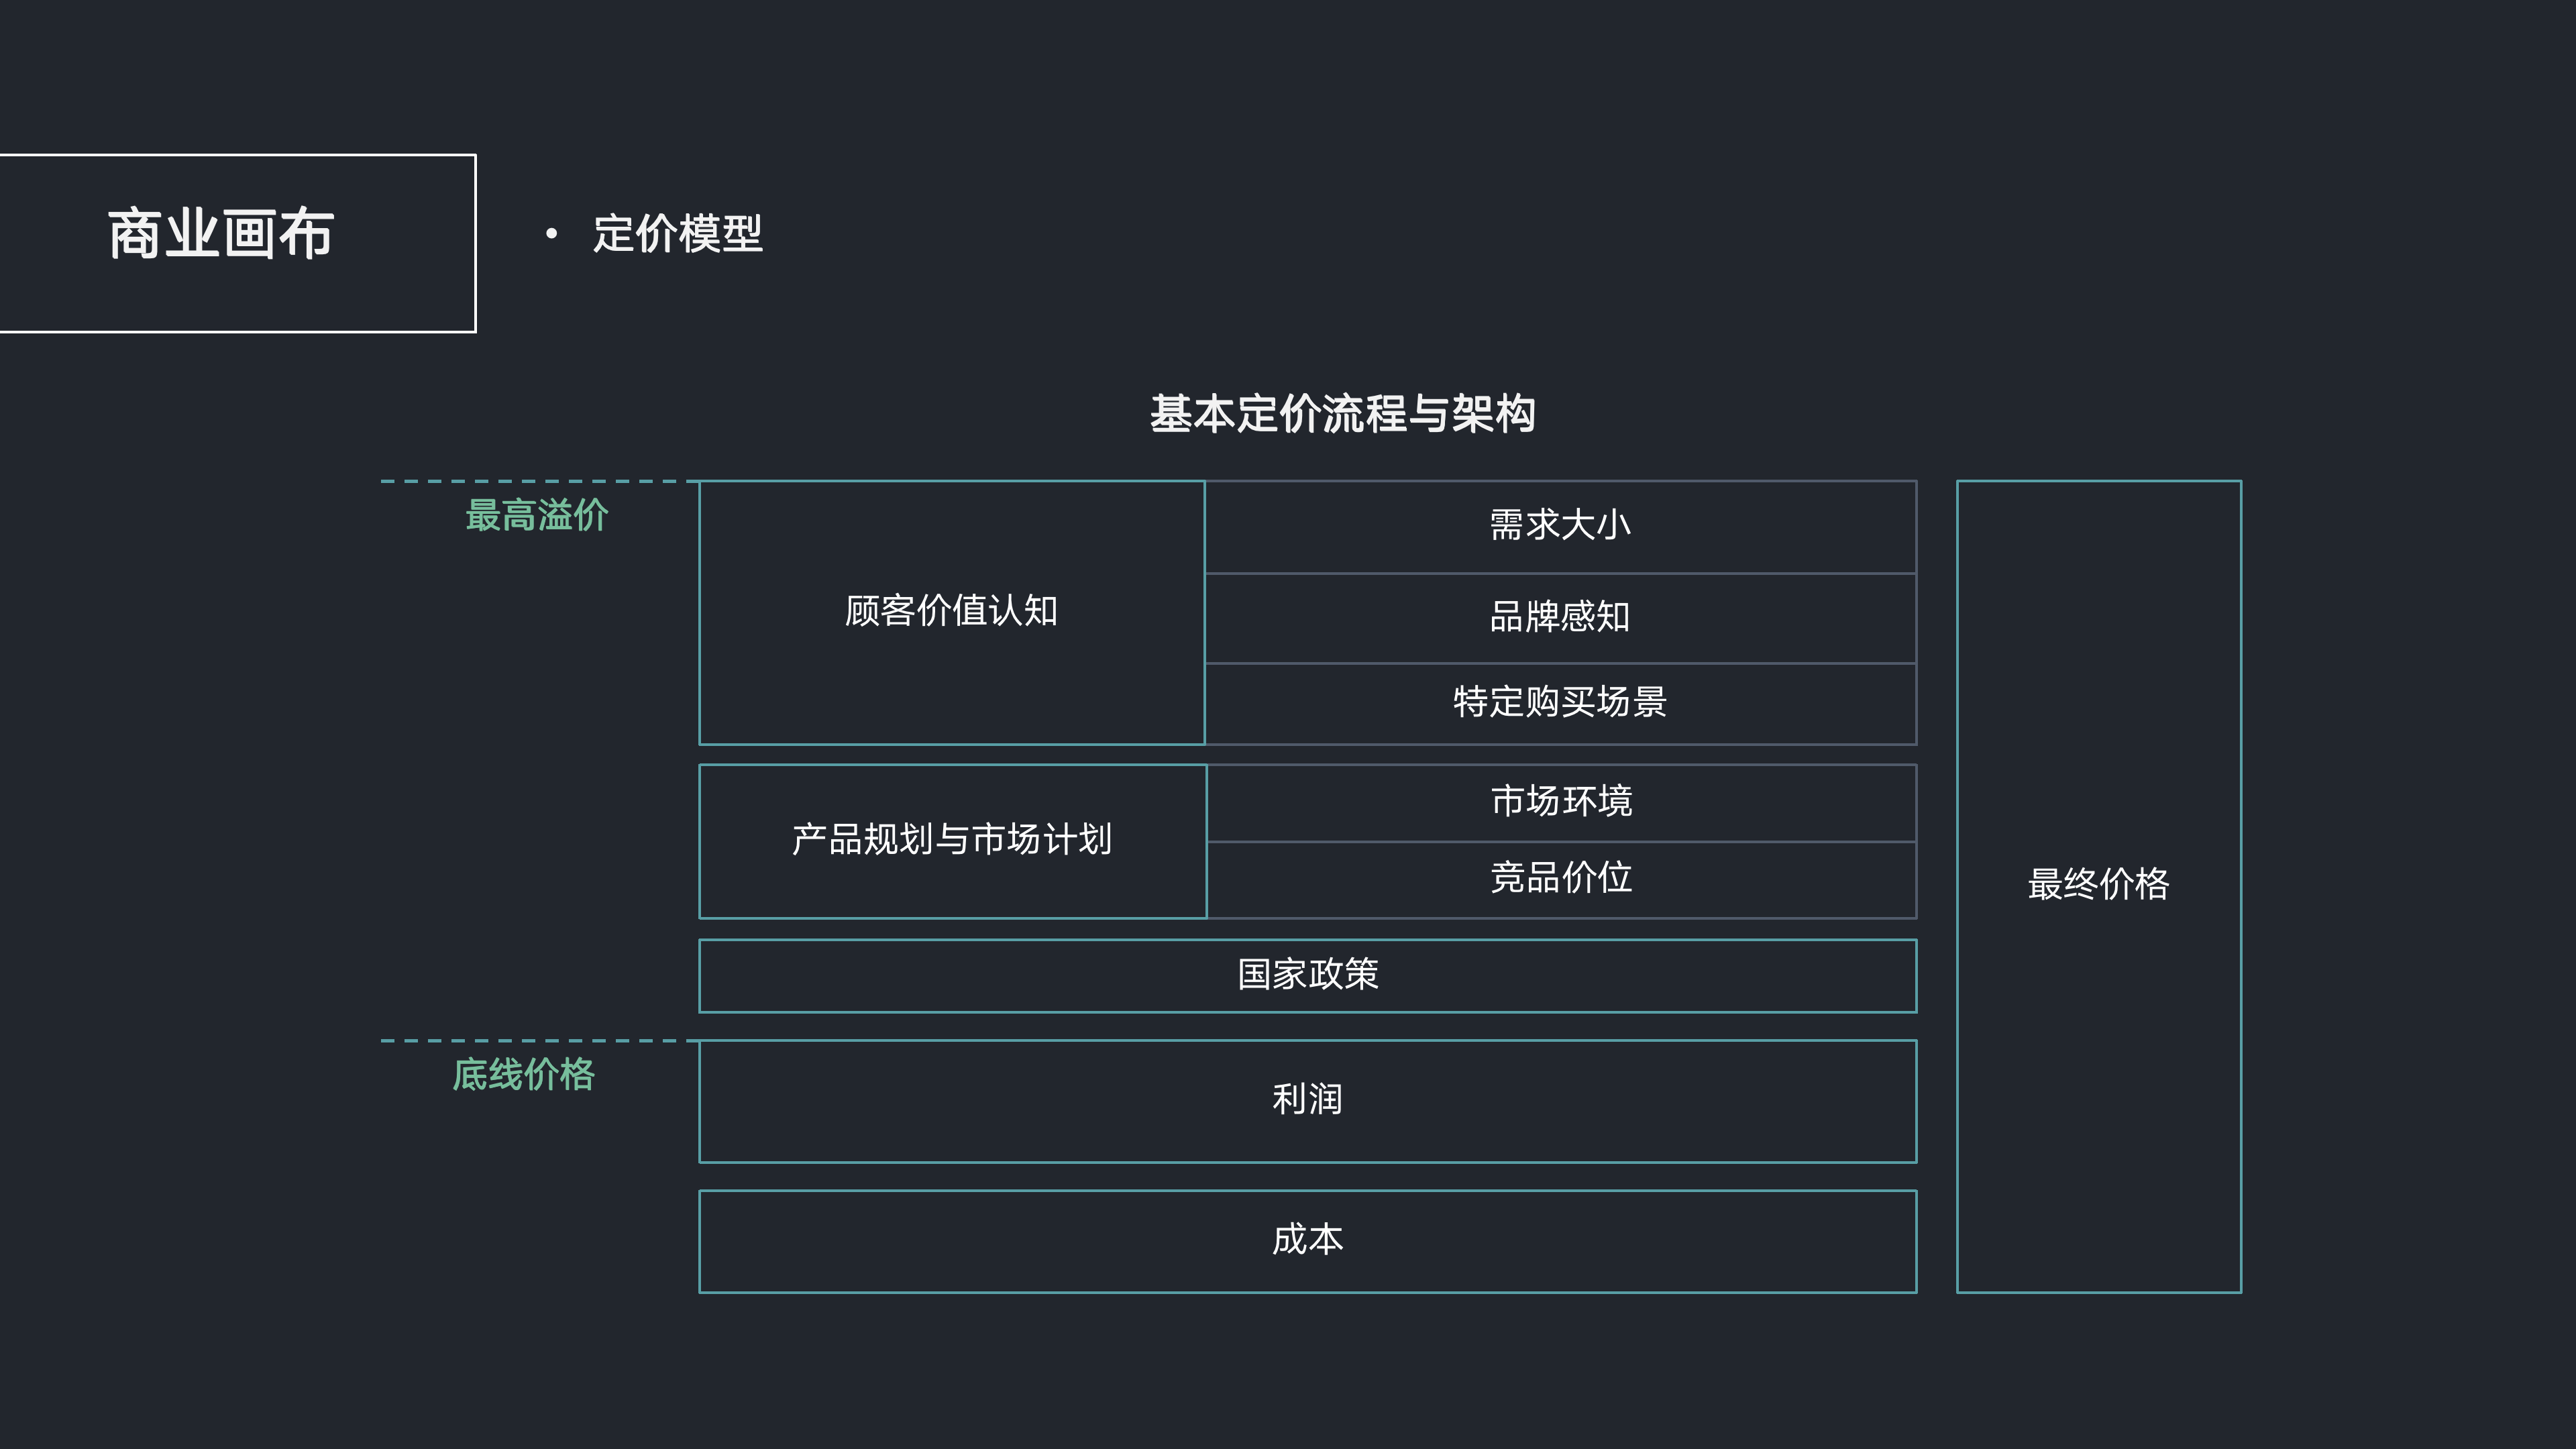Select the 顾客价值认知 box

951,611
